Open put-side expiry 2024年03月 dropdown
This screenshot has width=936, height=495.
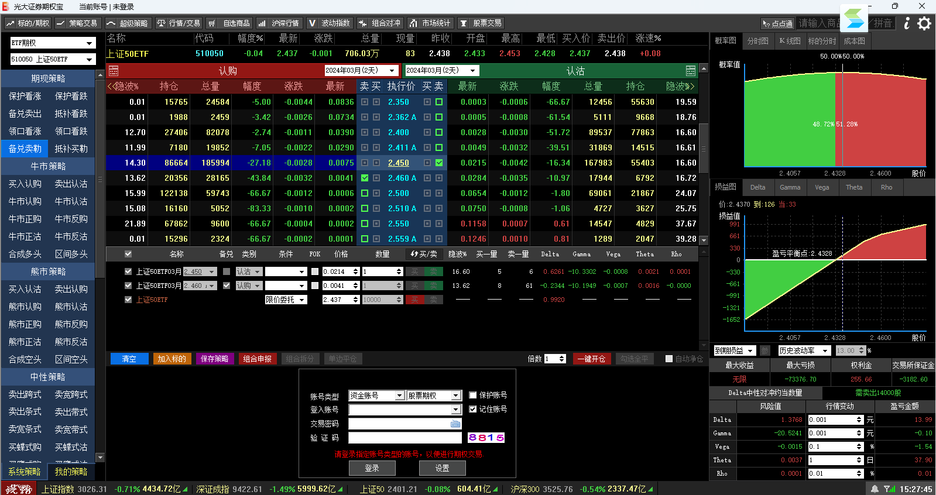(442, 71)
